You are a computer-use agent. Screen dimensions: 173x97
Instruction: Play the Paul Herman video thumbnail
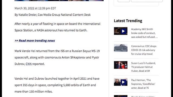click(121, 82)
